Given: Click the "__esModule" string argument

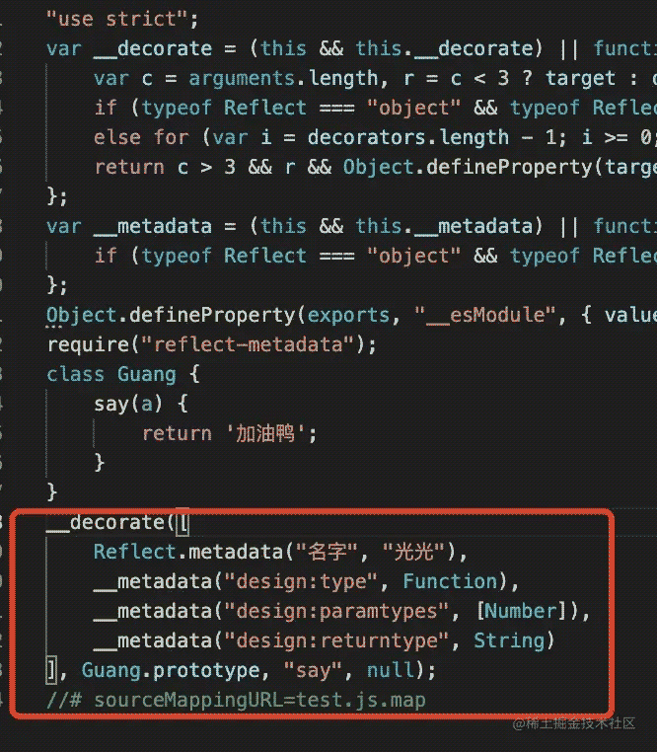Looking at the screenshot, I should click(x=485, y=316).
